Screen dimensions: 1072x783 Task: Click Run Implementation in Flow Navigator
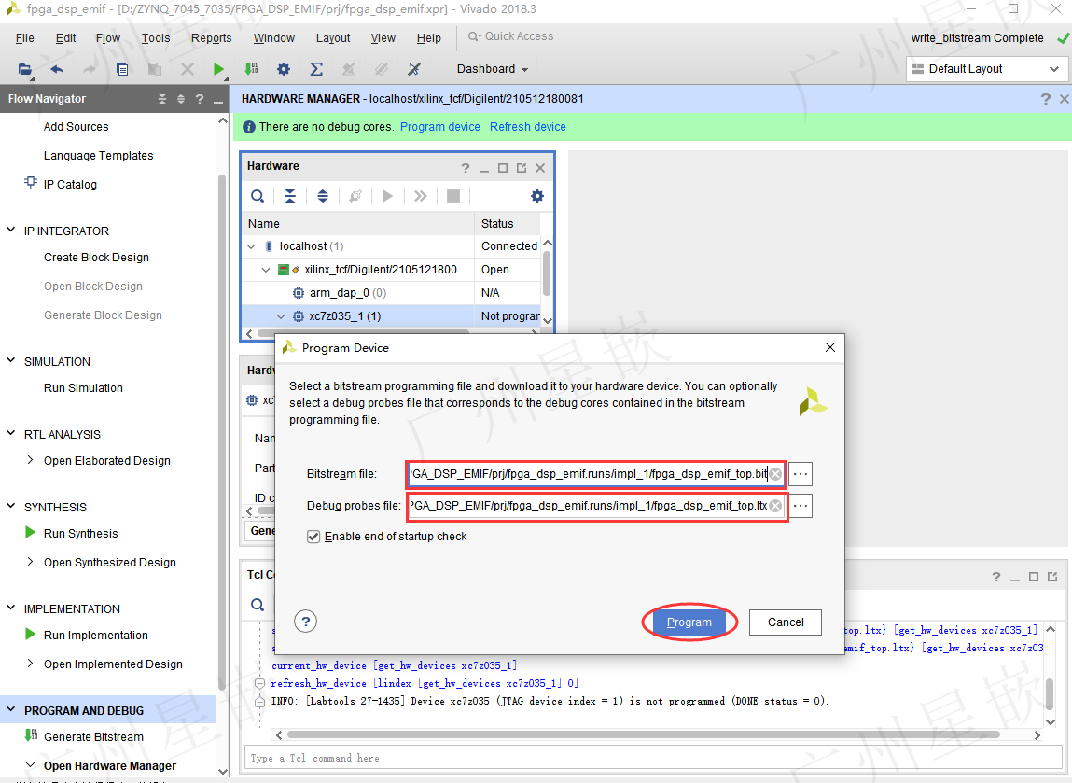coord(95,636)
